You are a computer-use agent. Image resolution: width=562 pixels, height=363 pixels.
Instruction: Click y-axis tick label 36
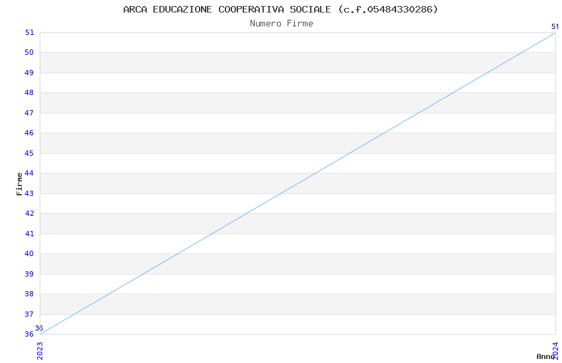pos(29,334)
